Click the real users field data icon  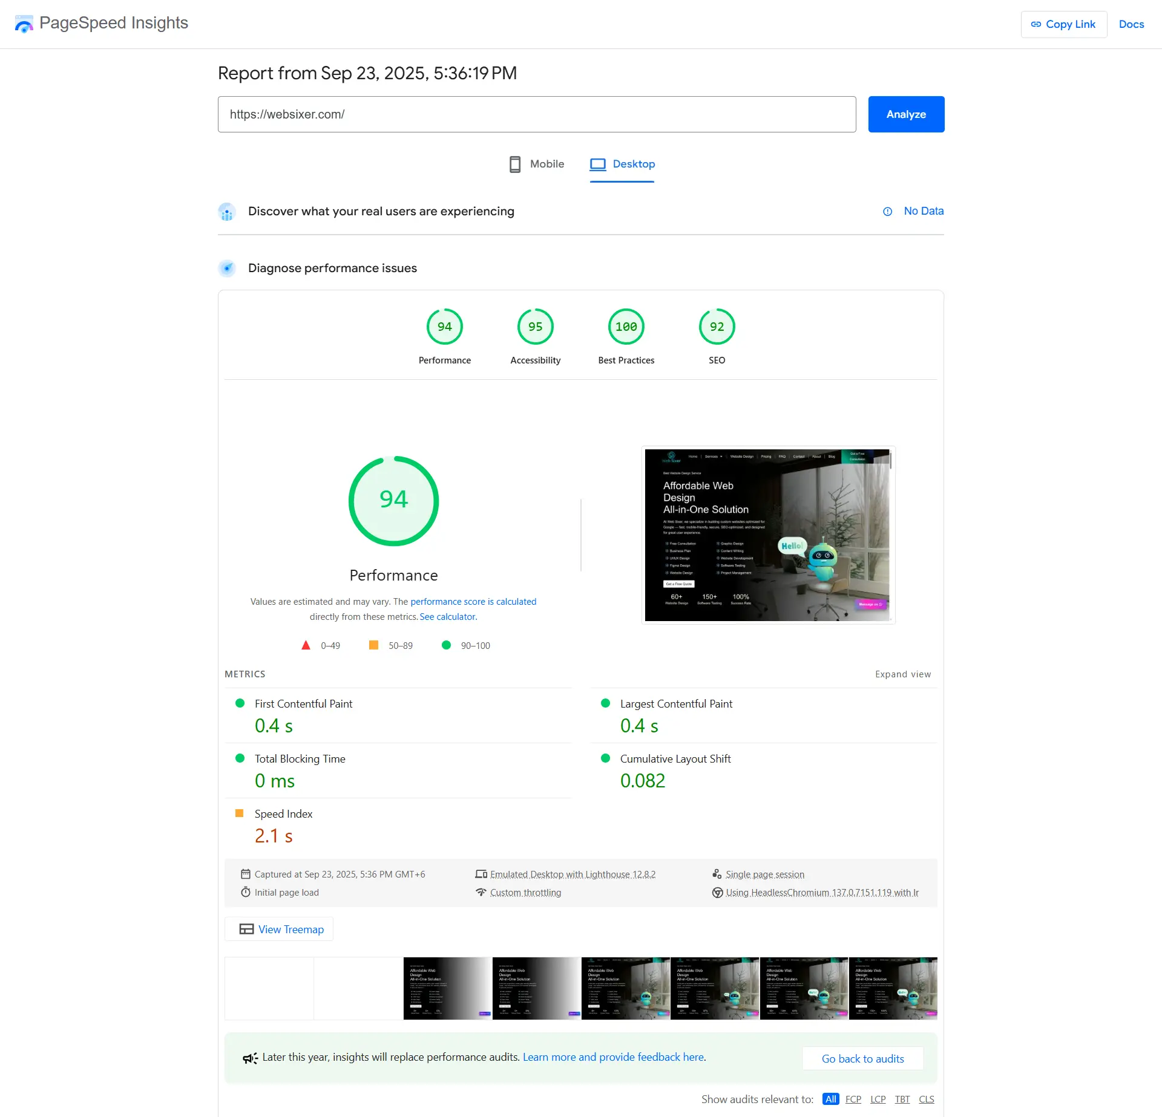point(227,211)
